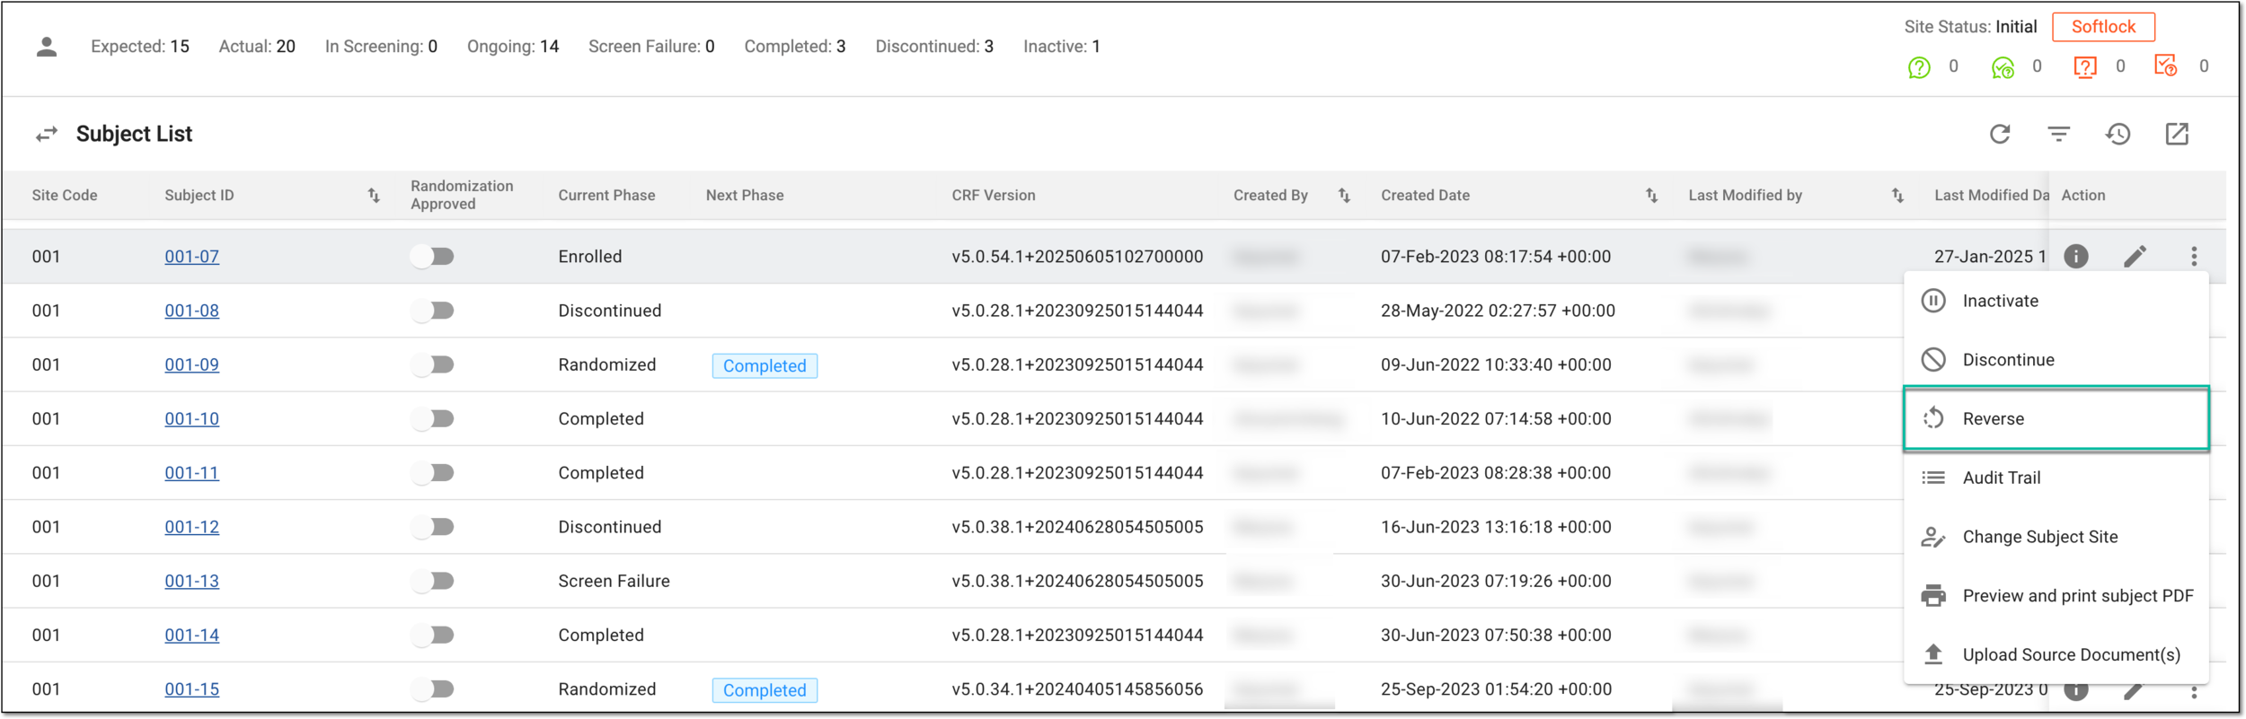Open the filter options icon
The width and height of the screenshot is (2246, 719).
(x=2059, y=135)
